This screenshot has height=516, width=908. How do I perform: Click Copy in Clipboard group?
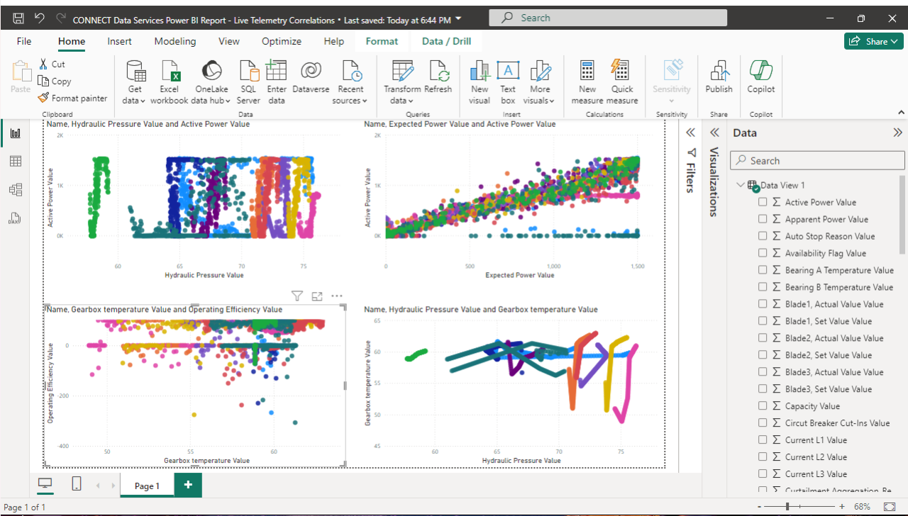point(55,82)
